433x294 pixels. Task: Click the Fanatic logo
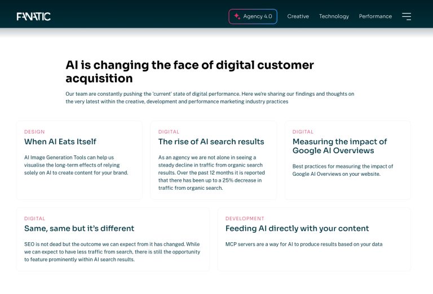34,16
